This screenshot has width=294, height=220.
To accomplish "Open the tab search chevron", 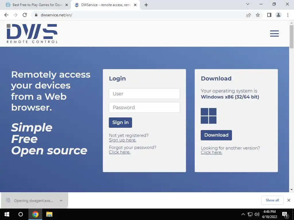I will 248,4.
